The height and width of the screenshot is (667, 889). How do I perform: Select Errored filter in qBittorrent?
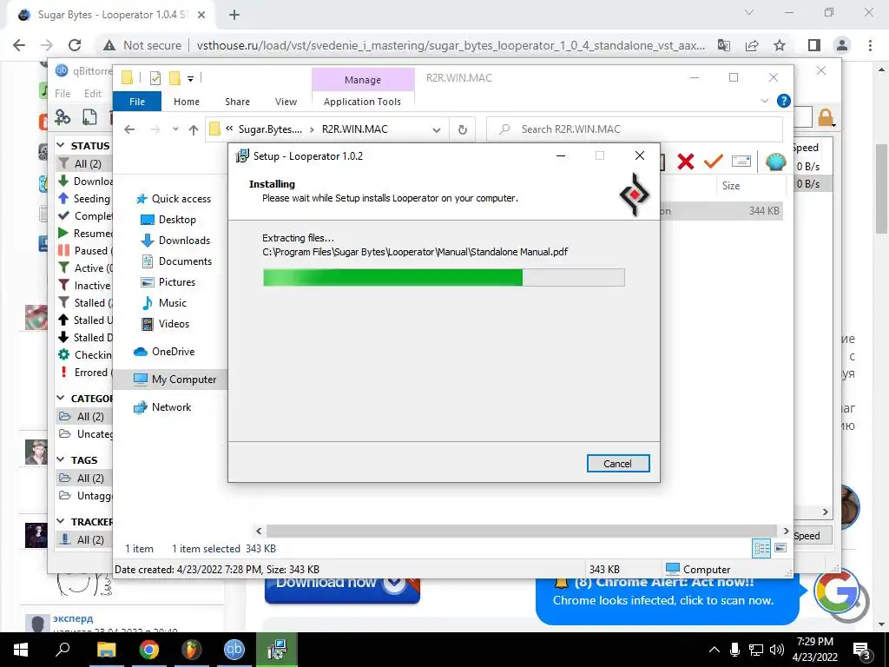pos(85,373)
